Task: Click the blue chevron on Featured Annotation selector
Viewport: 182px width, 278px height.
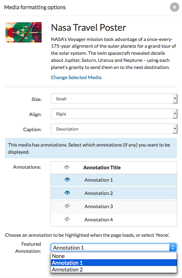Action: tap(173, 247)
